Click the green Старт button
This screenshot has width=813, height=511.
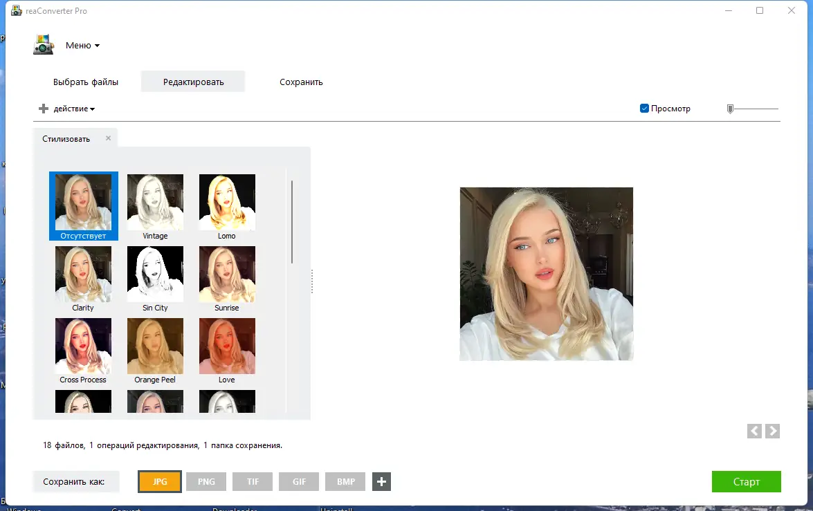click(x=746, y=481)
